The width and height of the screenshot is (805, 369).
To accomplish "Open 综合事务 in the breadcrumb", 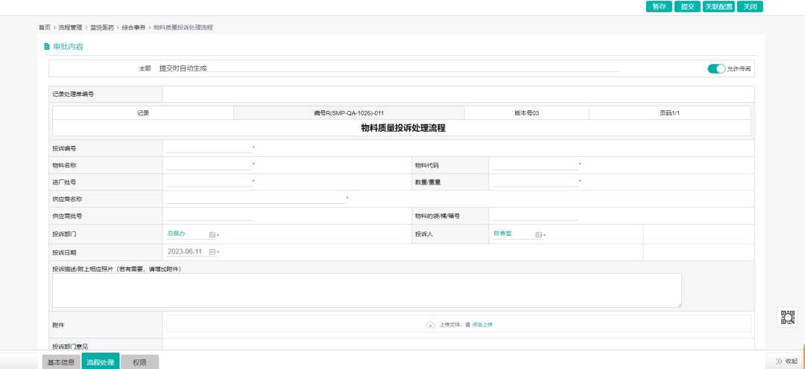I will [x=134, y=28].
